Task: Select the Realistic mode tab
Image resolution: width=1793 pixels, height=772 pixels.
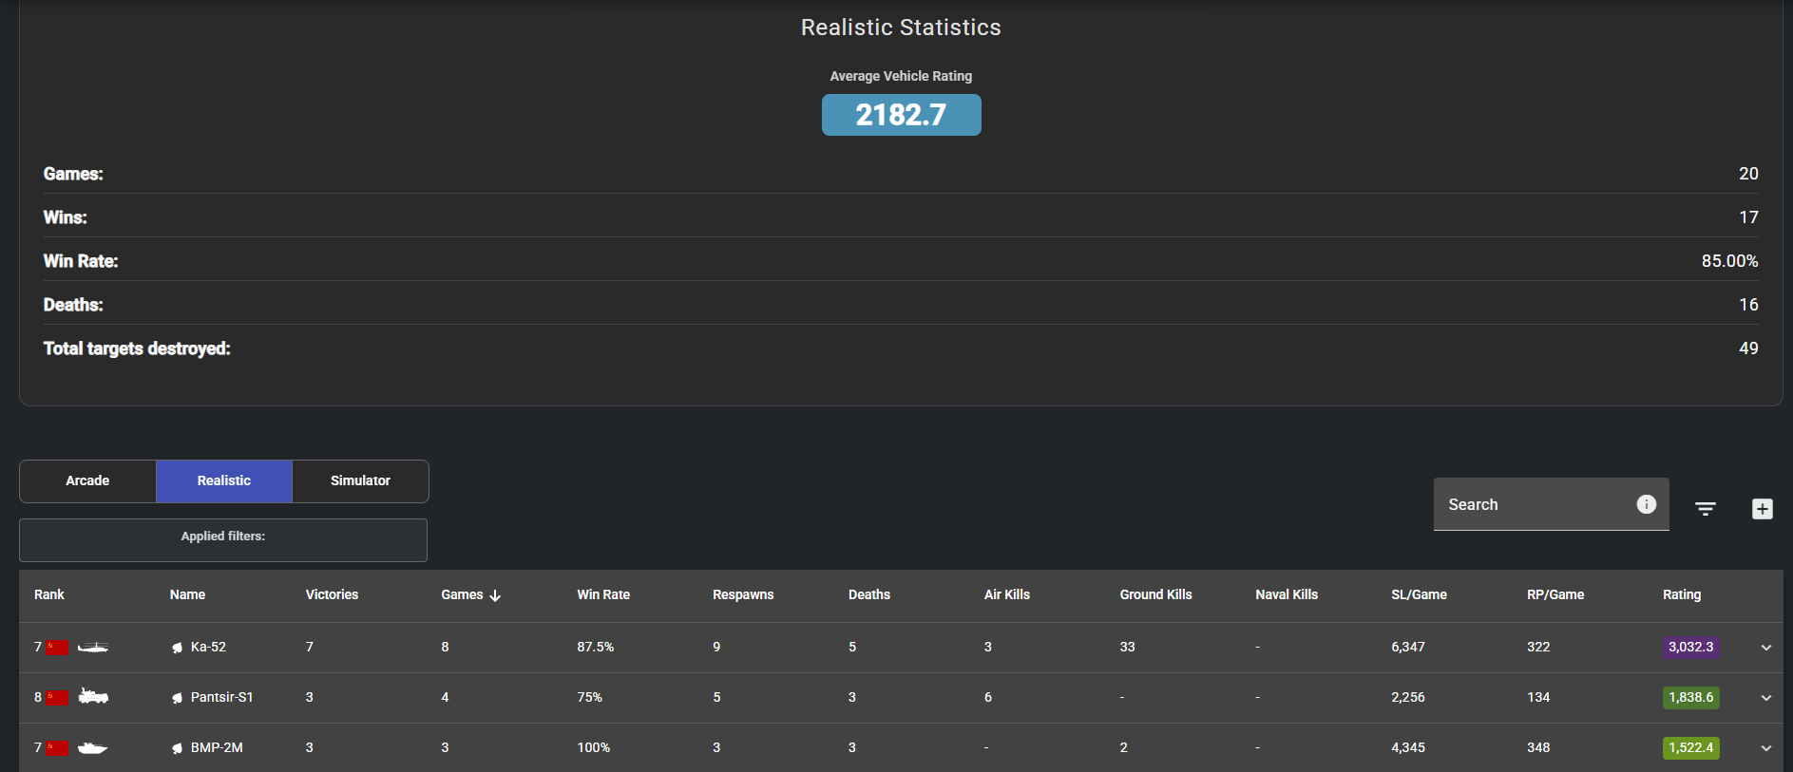Action: [224, 481]
